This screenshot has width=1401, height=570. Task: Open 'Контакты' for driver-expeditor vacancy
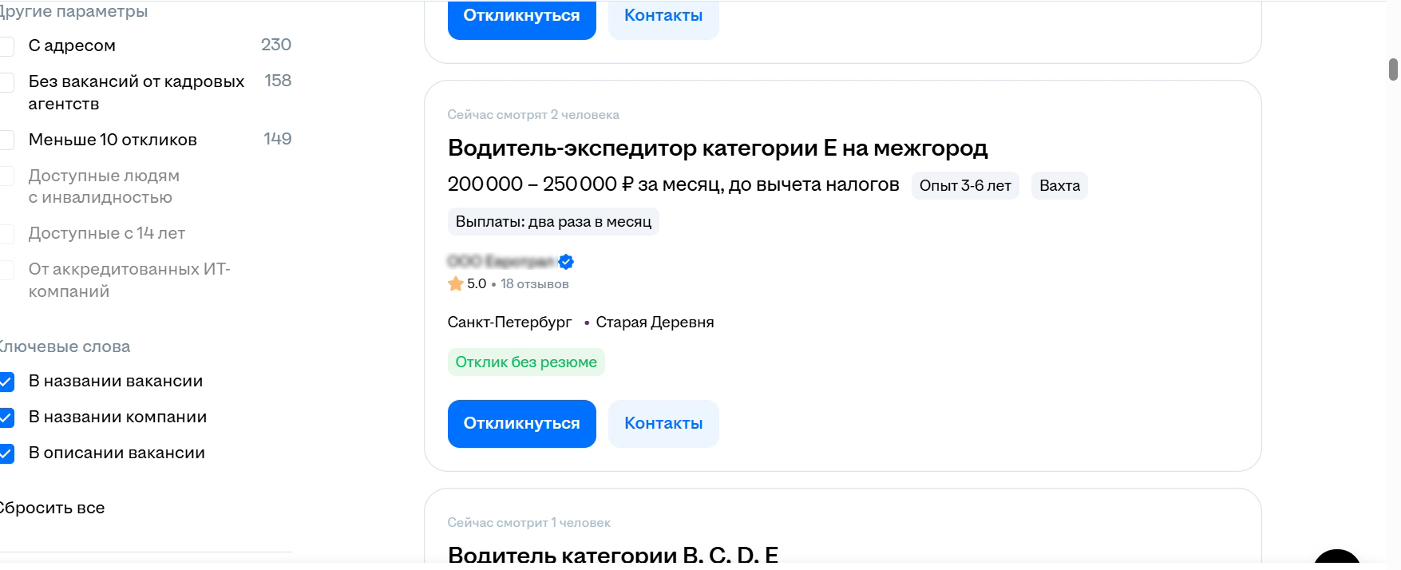pos(663,424)
